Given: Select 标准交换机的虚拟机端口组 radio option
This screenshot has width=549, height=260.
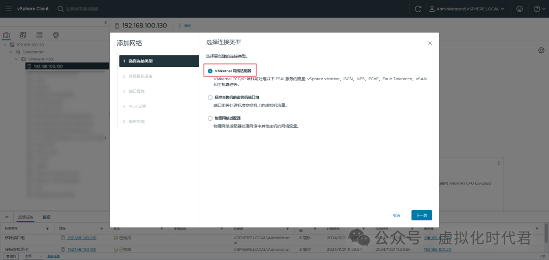Looking at the screenshot, I should click(210, 97).
